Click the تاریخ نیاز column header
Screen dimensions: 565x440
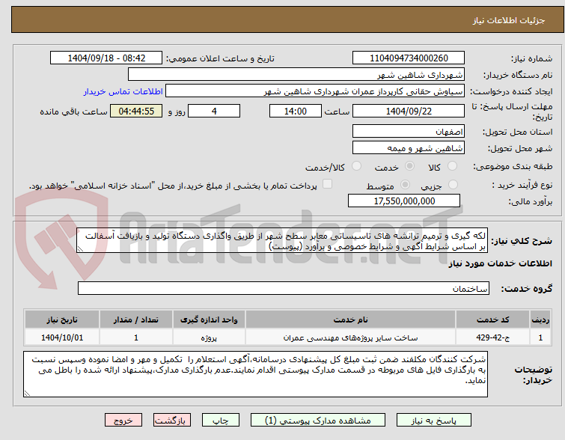[x=62, y=320]
